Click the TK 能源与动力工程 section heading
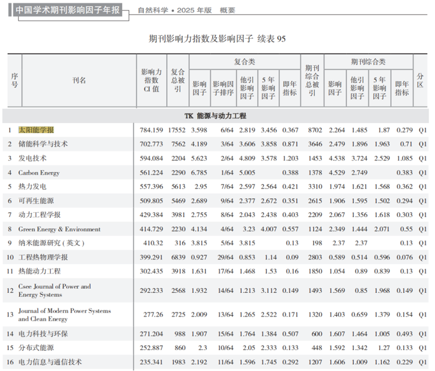435x371 pixels. point(215,116)
